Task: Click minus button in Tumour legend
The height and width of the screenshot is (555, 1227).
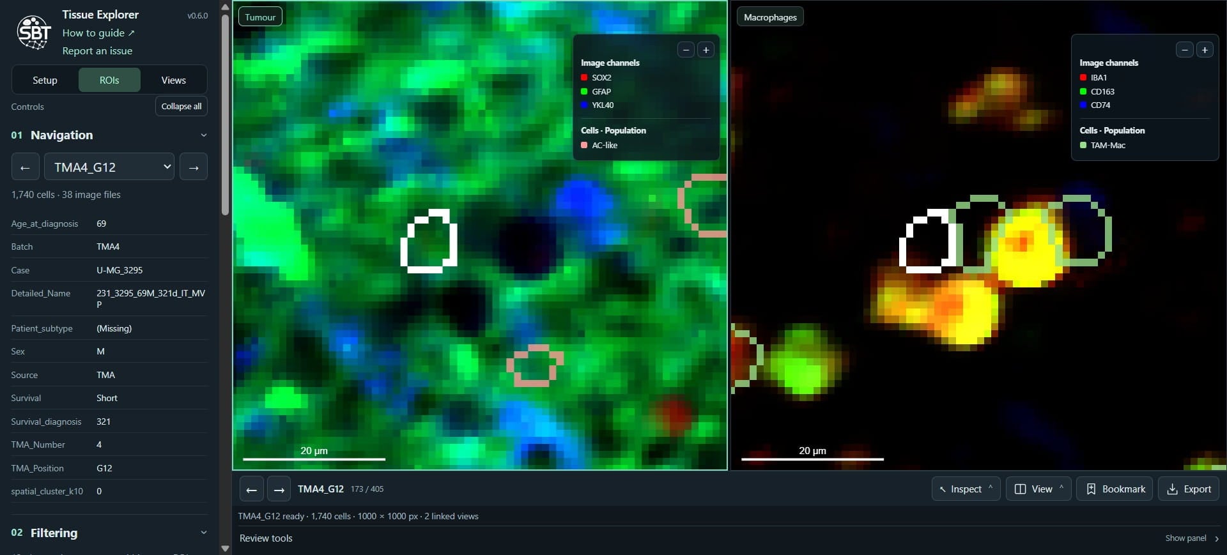Action: click(x=686, y=50)
